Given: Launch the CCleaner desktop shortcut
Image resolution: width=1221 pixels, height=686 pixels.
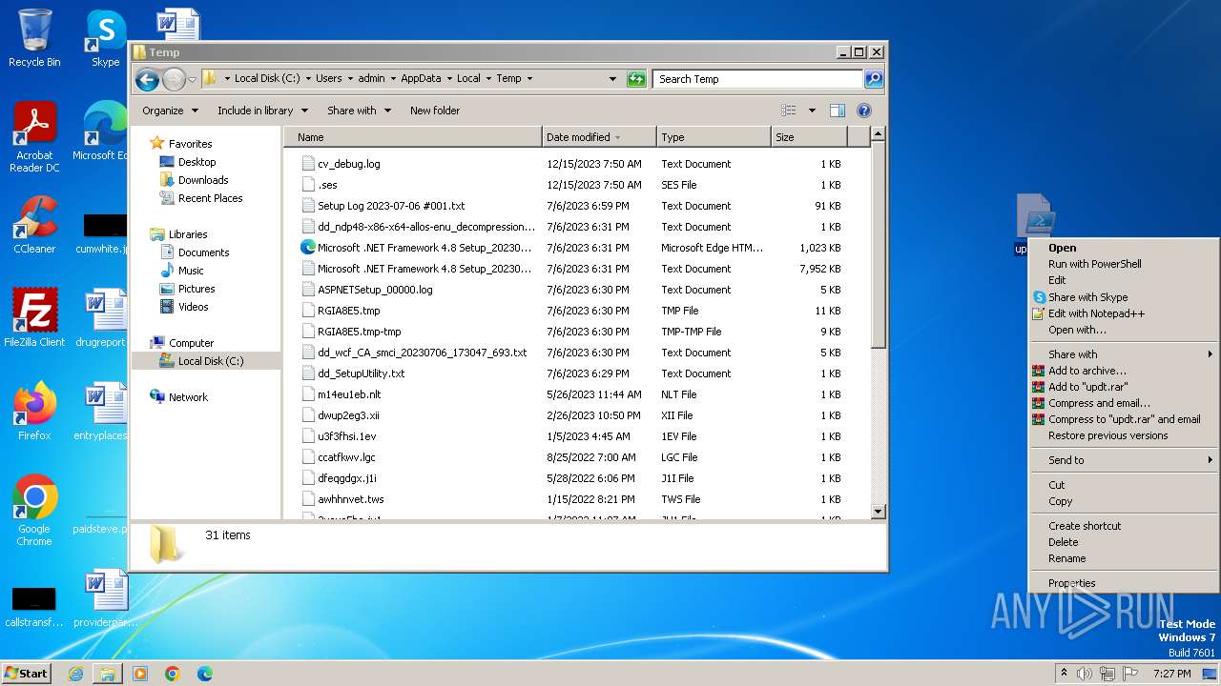Looking at the screenshot, I should pos(34,225).
